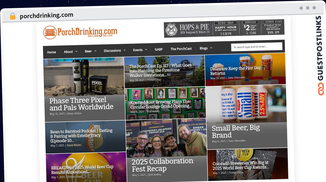Click the May 16, 2025 date
Image resolution: width=326 pixels, height=182 pixels.
point(57,114)
